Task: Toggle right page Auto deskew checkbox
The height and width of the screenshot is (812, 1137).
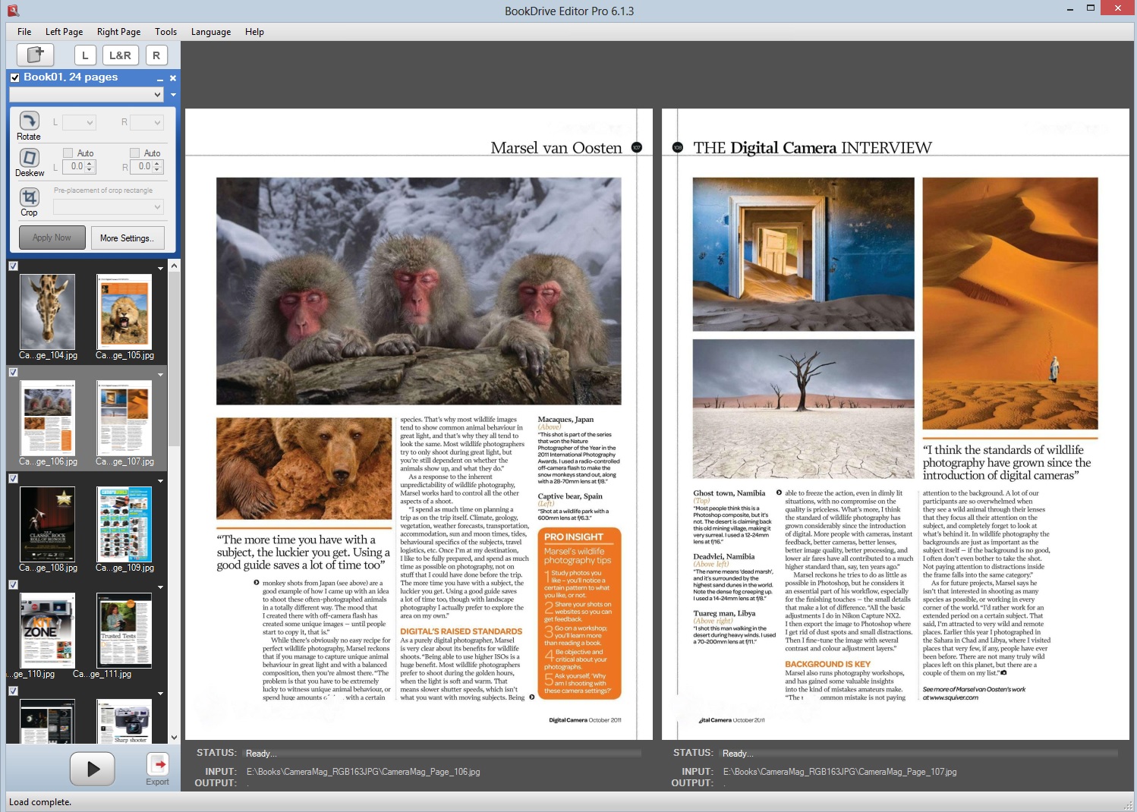Action: pyautogui.click(x=134, y=153)
